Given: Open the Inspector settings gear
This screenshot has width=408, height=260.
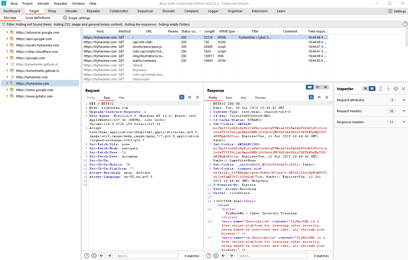Looking at the screenshot, I should click(x=396, y=89).
